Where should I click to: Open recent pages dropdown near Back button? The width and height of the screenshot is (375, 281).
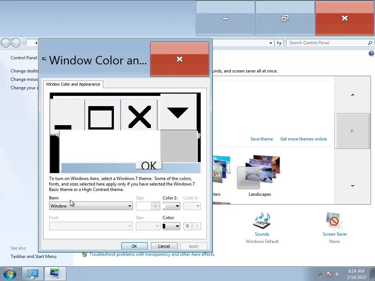pyautogui.click(x=23, y=43)
